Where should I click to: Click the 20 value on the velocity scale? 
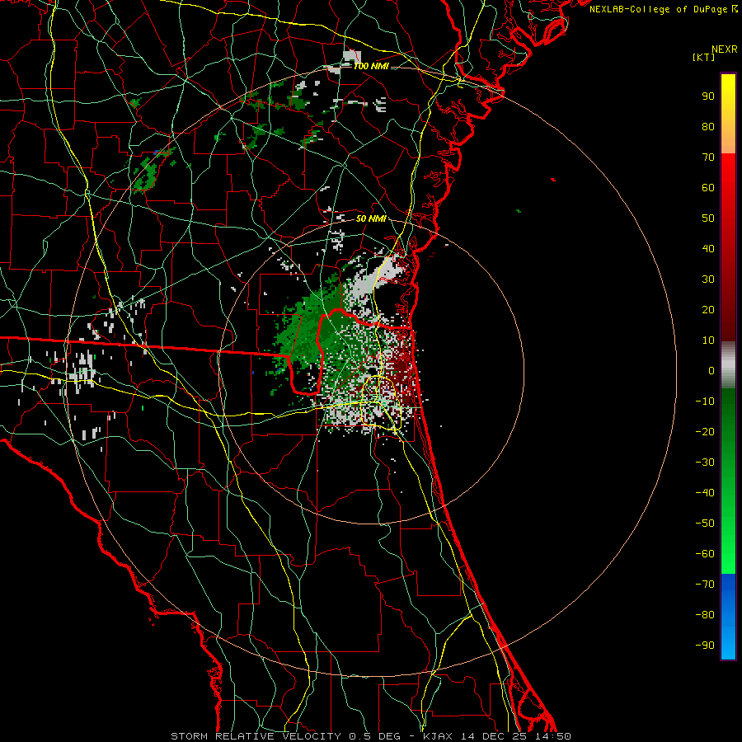pyautogui.click(x=708, y=309)
